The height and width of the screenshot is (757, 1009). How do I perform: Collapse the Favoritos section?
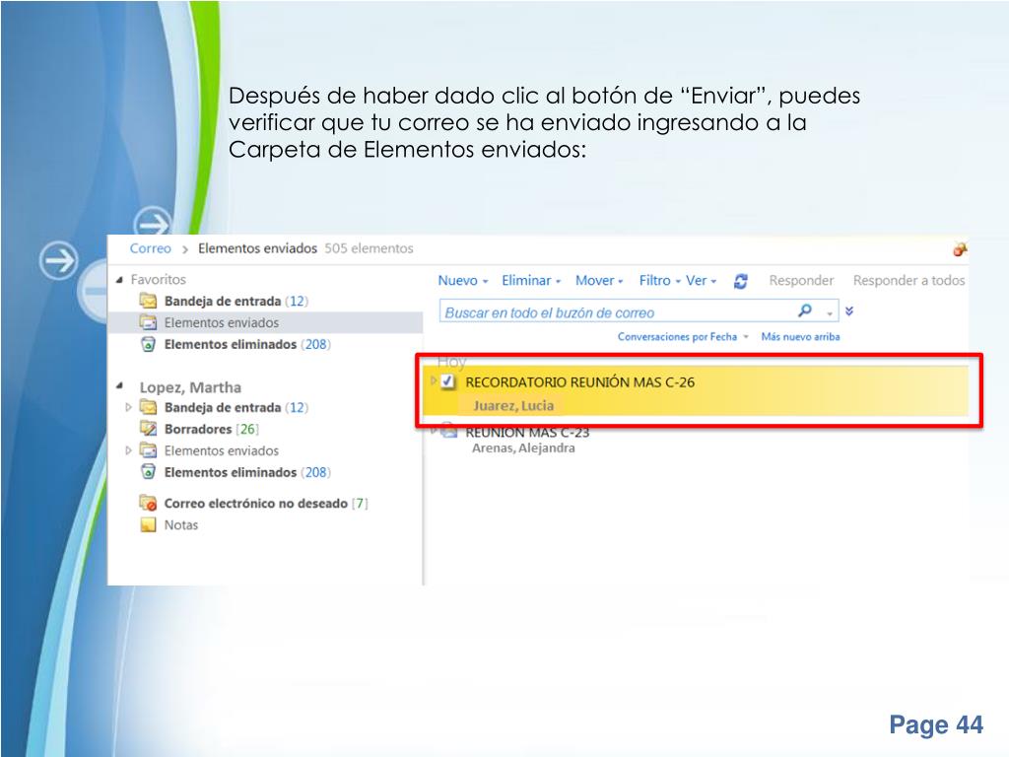click(x=119, y=279)
